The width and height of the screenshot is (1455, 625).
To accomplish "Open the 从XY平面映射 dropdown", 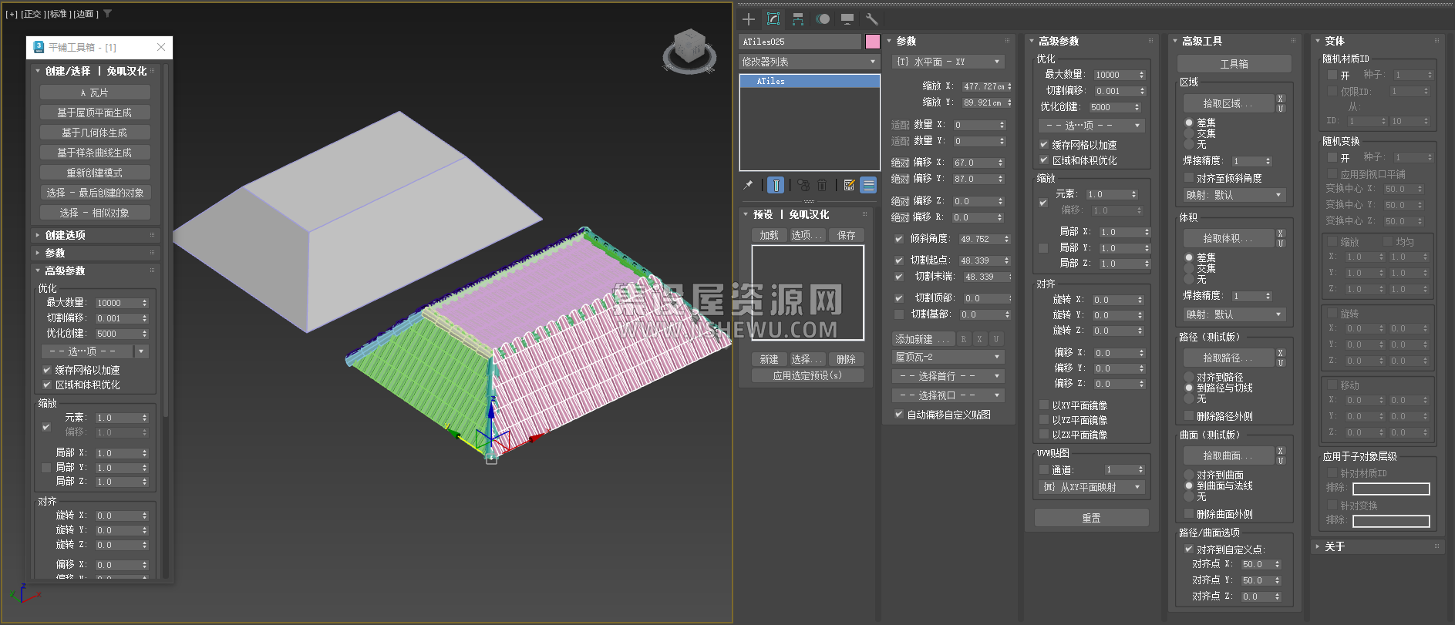I will (1092, 487).
